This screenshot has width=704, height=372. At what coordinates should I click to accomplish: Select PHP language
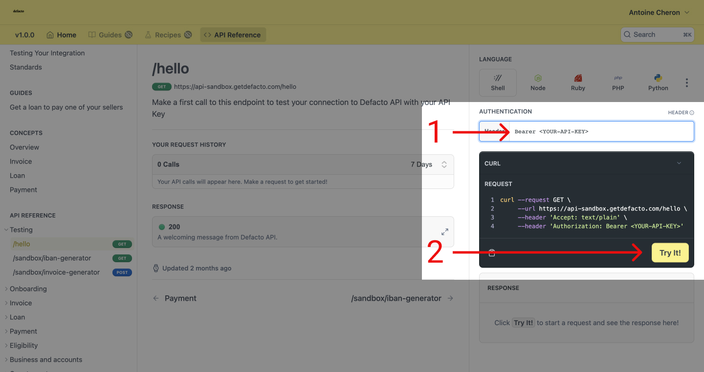pos(618,83)
